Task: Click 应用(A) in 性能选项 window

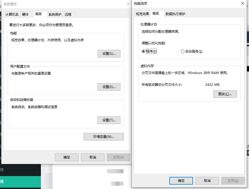Action: [233, 181]
